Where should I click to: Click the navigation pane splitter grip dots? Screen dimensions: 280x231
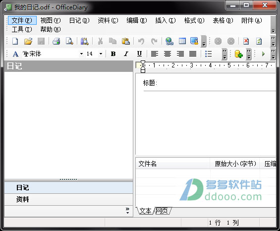click(x=68, y=179)
